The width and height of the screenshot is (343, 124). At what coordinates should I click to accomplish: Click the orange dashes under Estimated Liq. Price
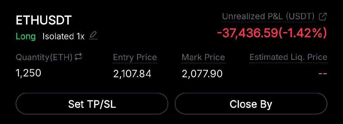pos(323,74)
